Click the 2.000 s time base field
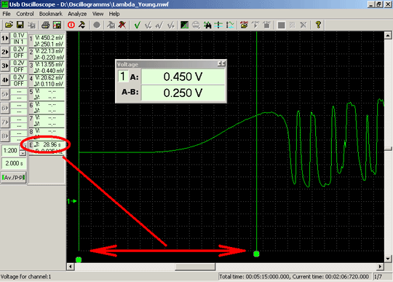 (14, 163)
